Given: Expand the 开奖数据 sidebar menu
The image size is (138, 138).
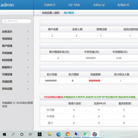Looking at the screenshot, I should [x=28, y=53].
